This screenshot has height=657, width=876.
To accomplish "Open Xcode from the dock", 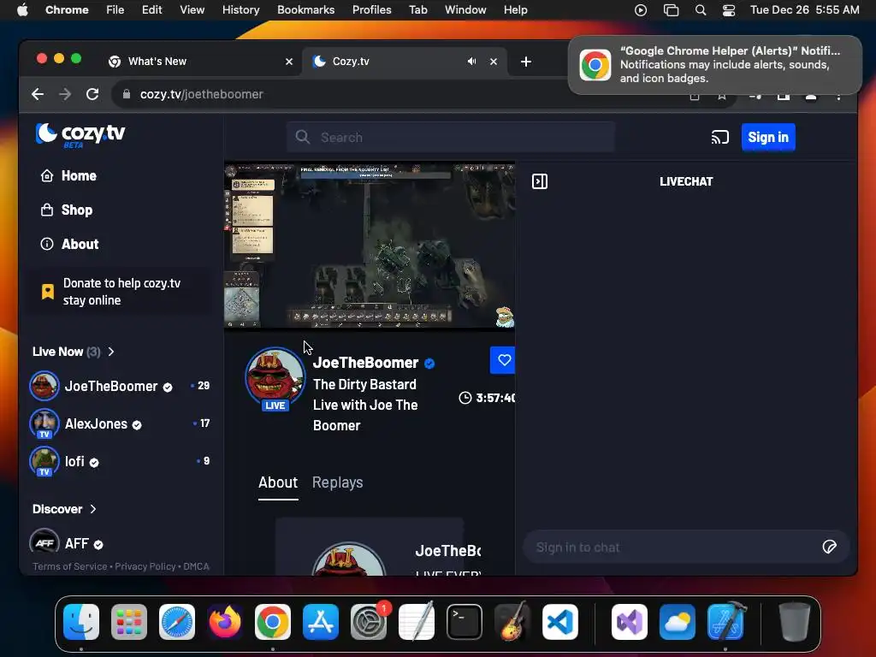I will pyautogui.click(x=725, y=621).
